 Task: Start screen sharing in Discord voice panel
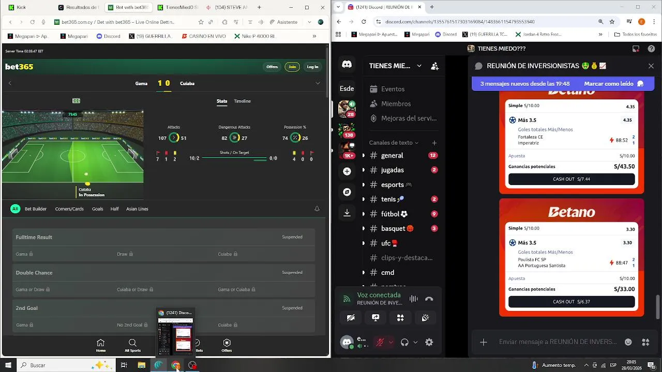375,318
